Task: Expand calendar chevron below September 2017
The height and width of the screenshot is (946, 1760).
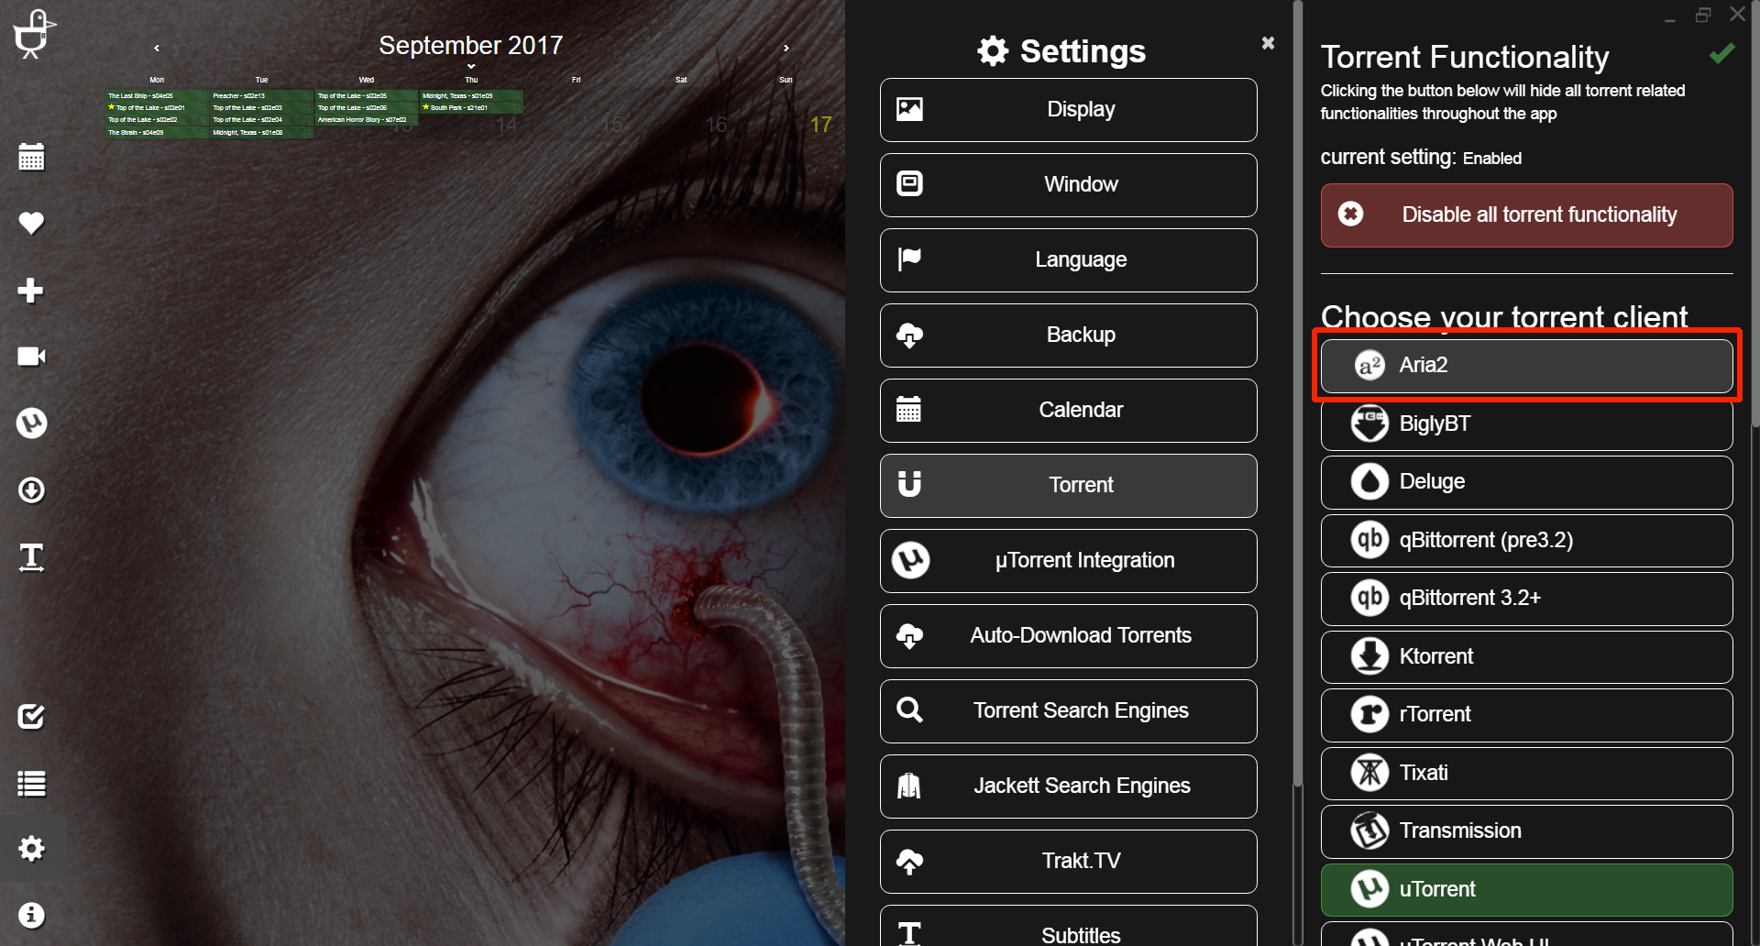Action: click(x=471, y=67)
